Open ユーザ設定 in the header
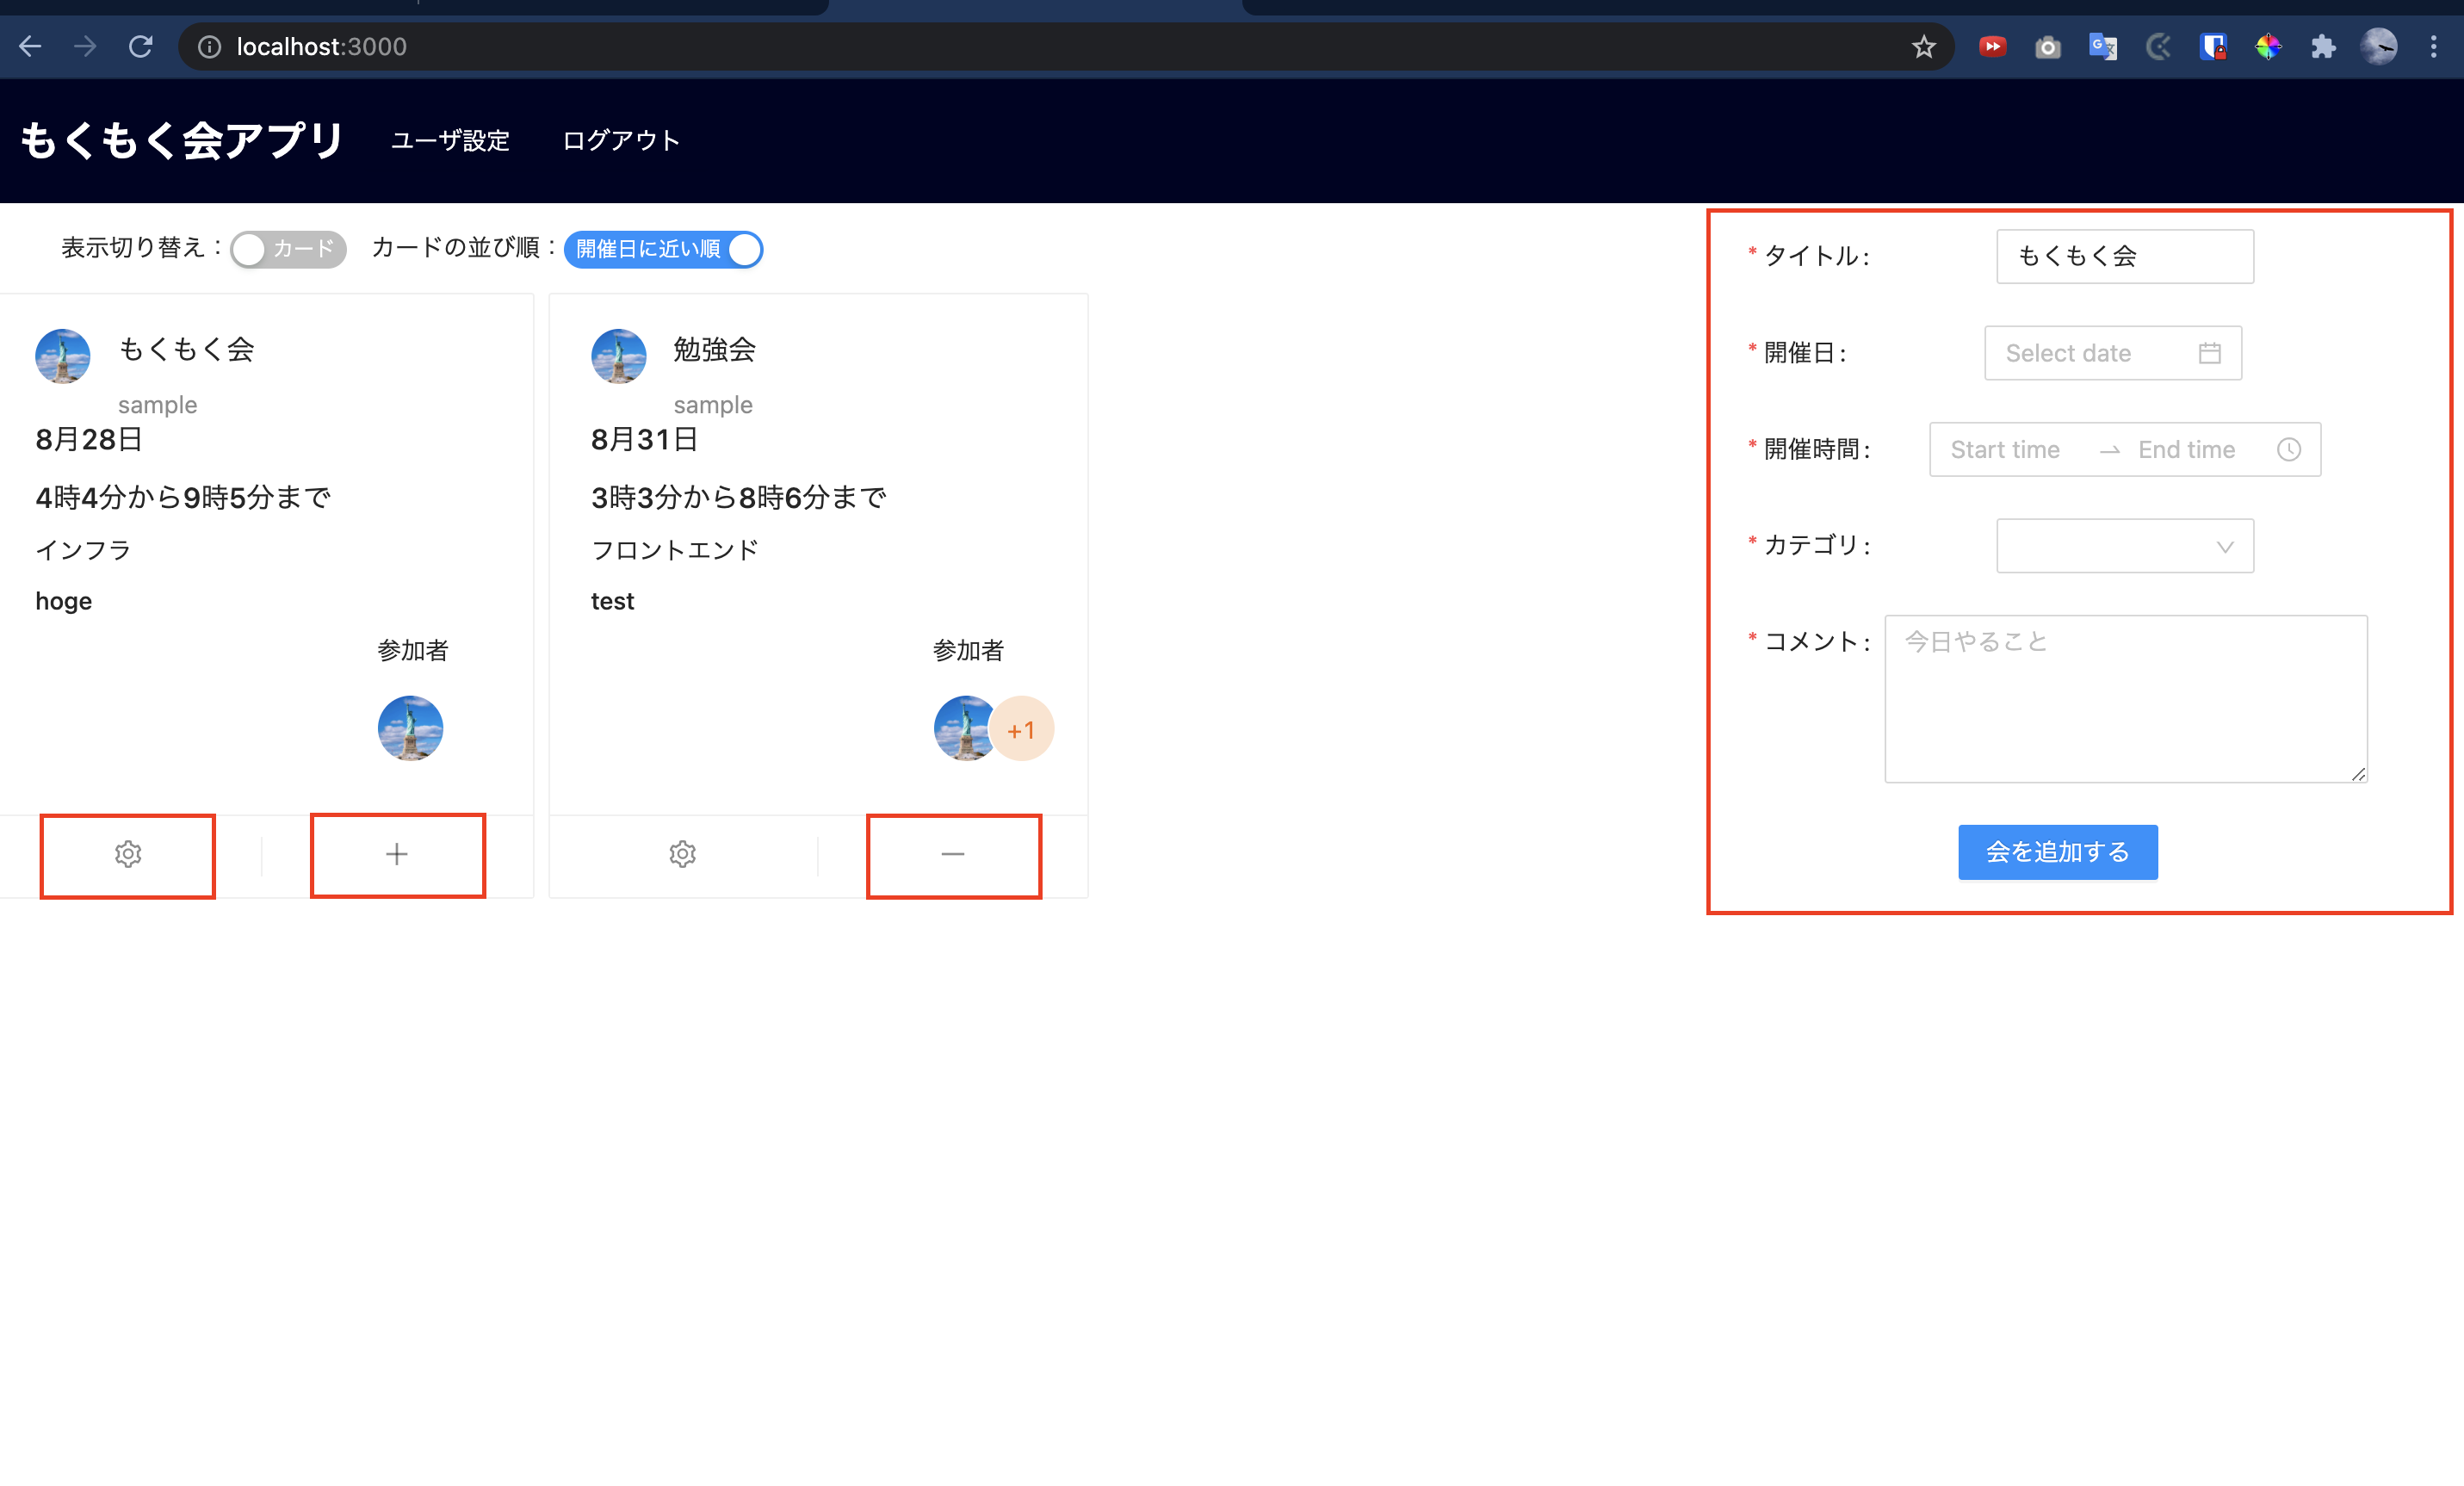This screenshot has width=2464, height=1486. coord(450,141)
